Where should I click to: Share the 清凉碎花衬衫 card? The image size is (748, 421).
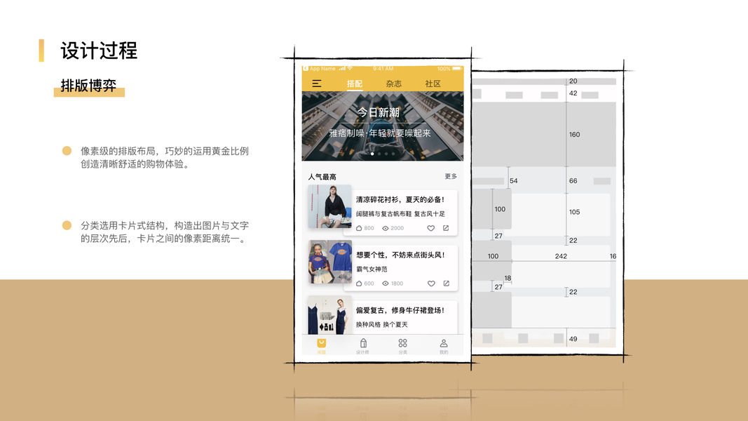446,228
